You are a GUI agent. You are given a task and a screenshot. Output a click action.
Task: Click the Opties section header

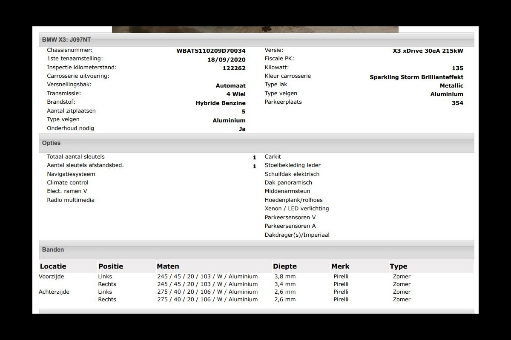[51, 143]
